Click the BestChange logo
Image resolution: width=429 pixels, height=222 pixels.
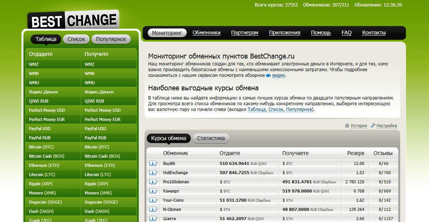73,20
